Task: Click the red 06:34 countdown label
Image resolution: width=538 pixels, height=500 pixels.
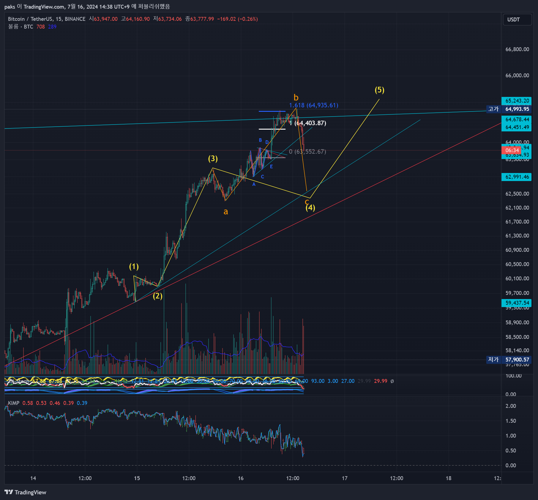Action: pyautogui.click(x=512, y=150)
